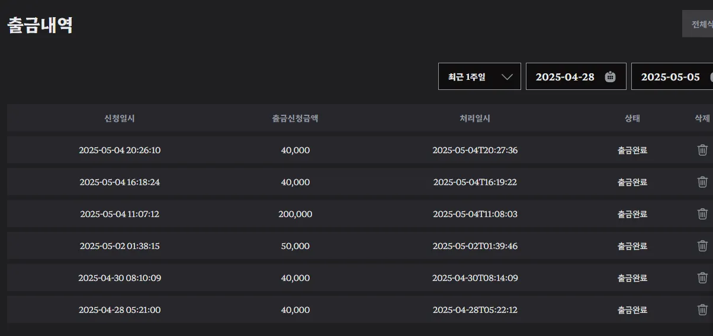Open calendar icon in 2025-04-28 date field

(611, 77)
